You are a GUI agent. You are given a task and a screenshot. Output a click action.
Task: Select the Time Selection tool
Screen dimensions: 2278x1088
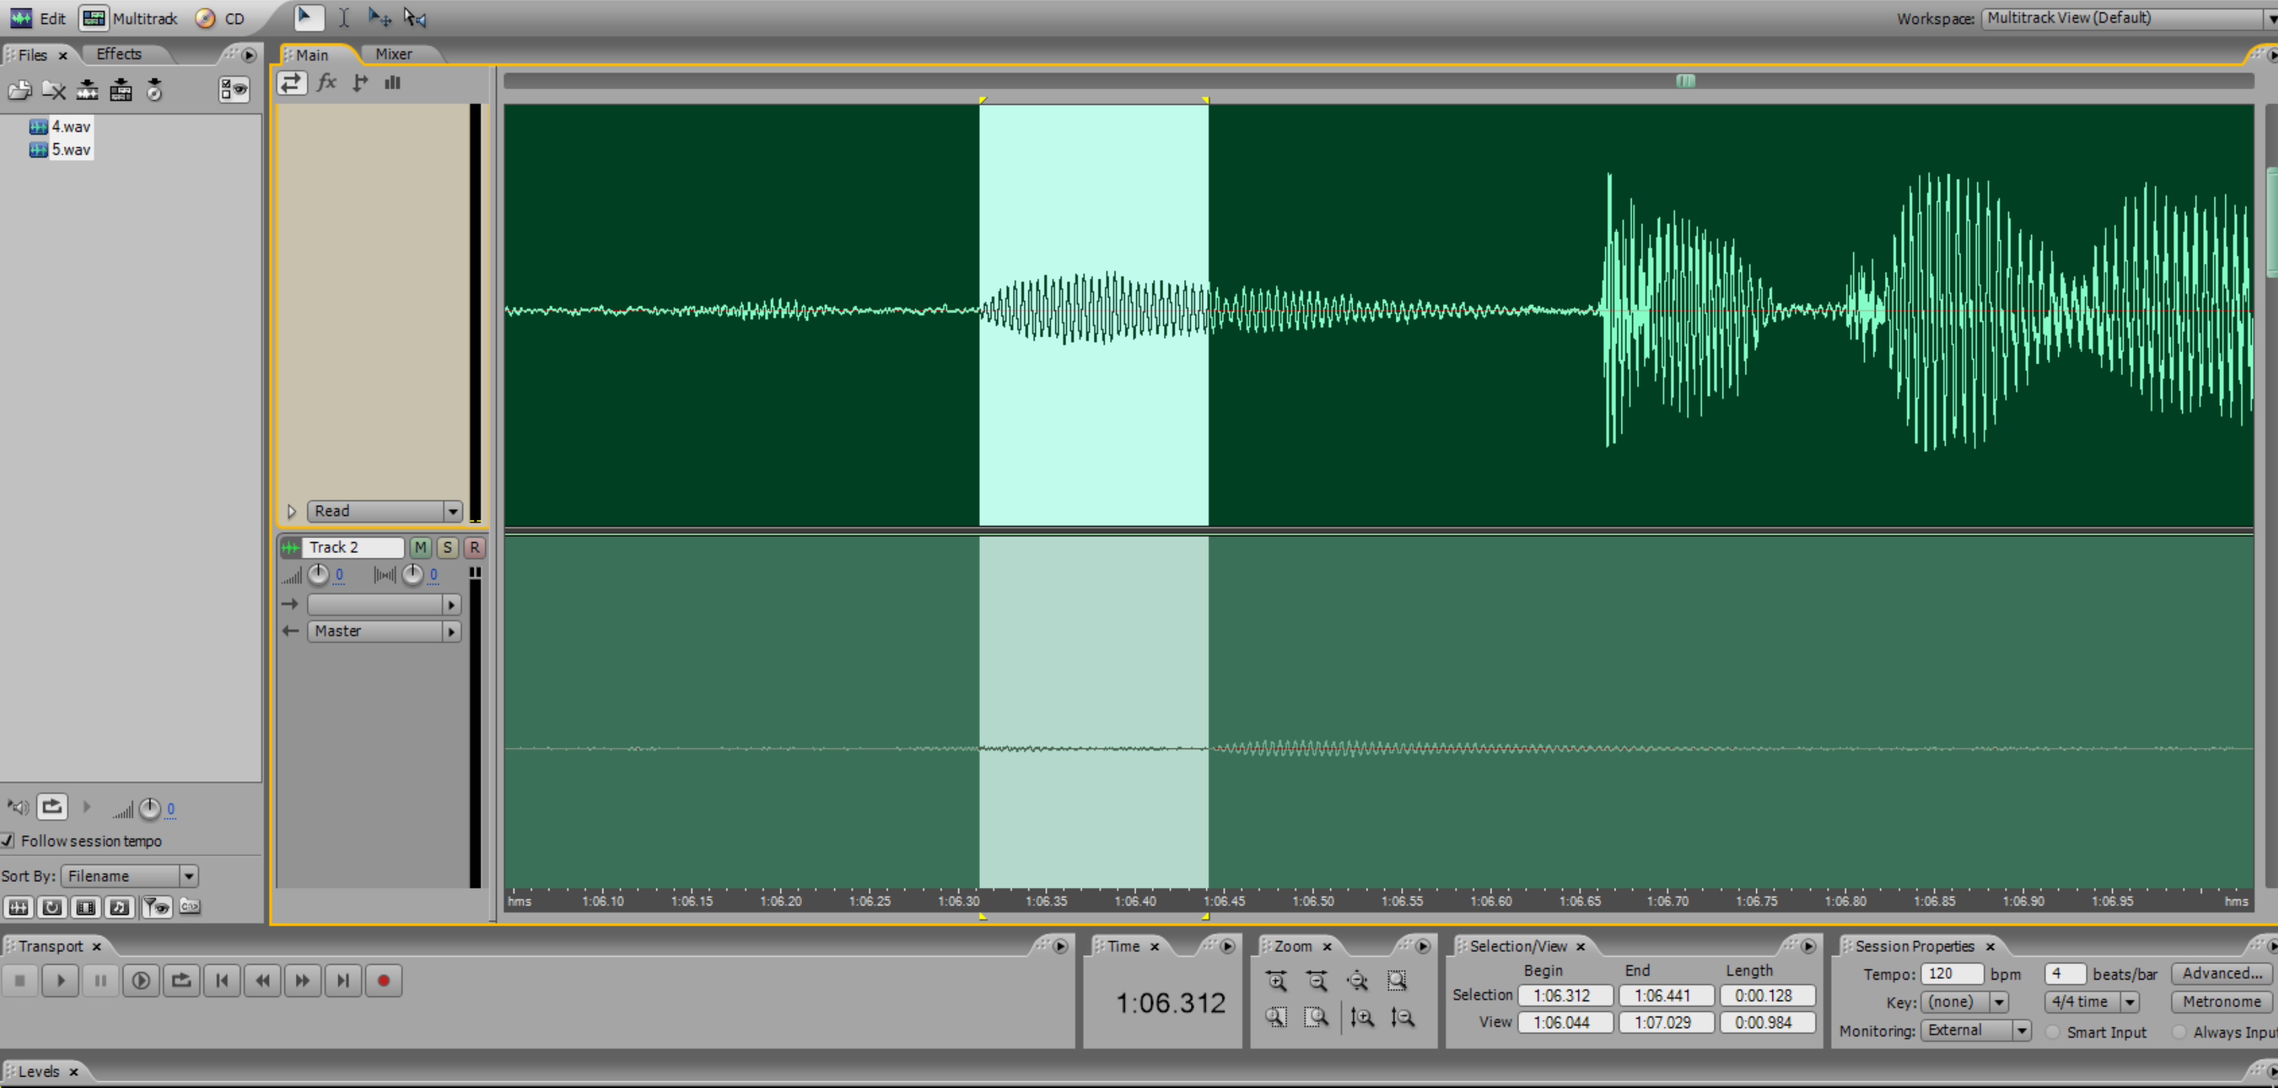click(x=344, y=18)
